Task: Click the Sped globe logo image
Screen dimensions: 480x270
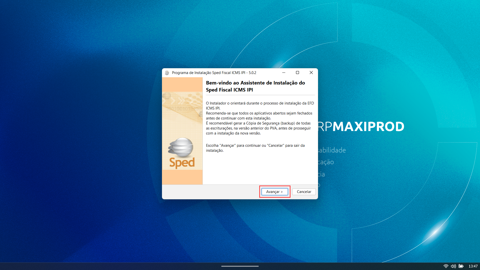Action: [x=181, y=147]
